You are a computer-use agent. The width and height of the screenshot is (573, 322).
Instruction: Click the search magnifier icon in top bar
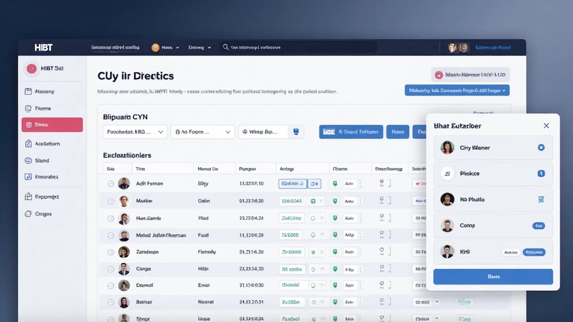point(226,48)
